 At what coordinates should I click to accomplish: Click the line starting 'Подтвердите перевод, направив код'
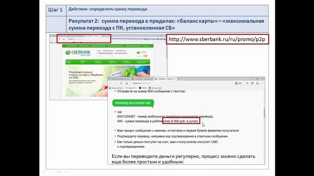(x=172, y=136)
